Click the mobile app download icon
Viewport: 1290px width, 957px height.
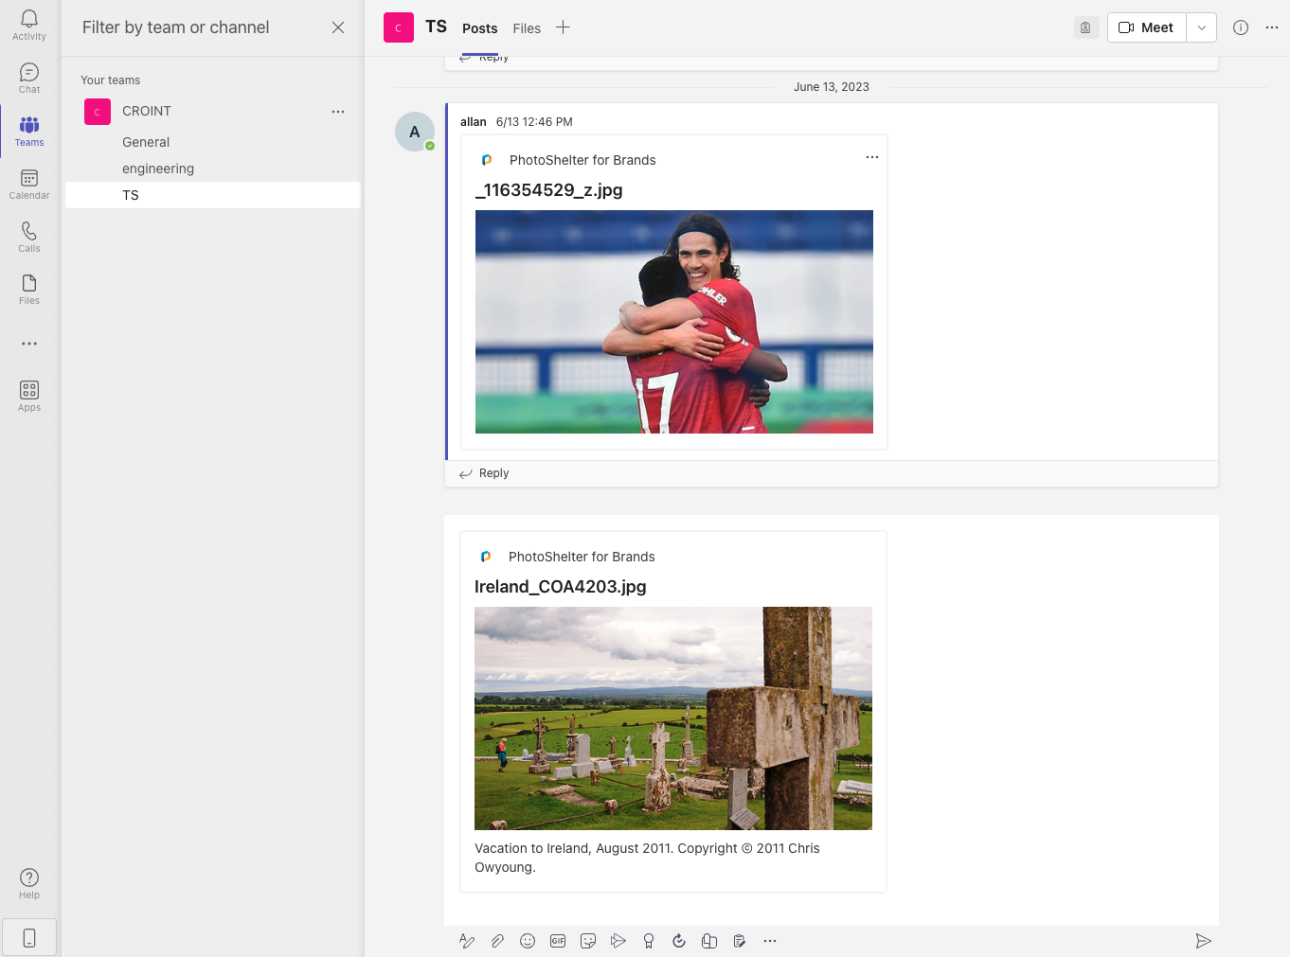tap(29, 938)
